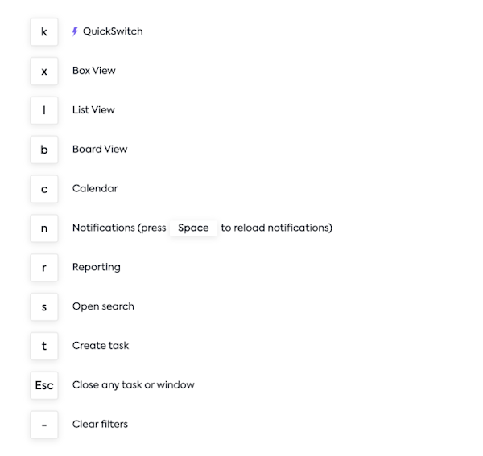Screen dimensions: 483x456
Task: Select the 'x' key badge
Action: 44,71
